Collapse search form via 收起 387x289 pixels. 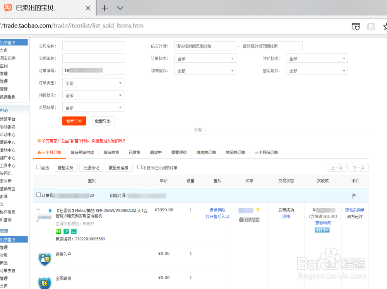click(x=200, y=130)
